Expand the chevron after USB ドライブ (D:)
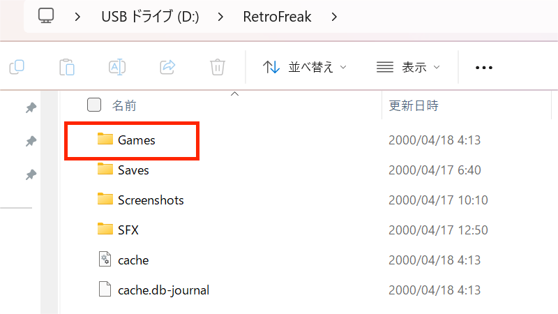Image resolution: width=558 pixels, height=314 pixels. (219, 17)
